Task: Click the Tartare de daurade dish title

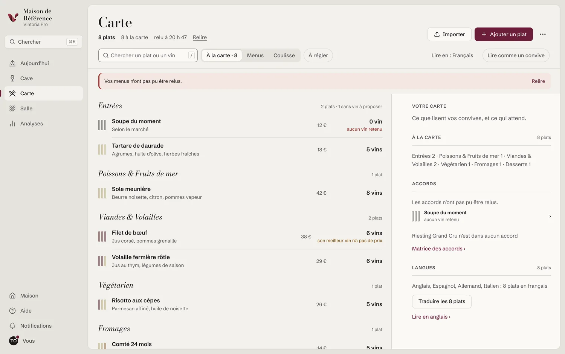Action: (137, 146)
